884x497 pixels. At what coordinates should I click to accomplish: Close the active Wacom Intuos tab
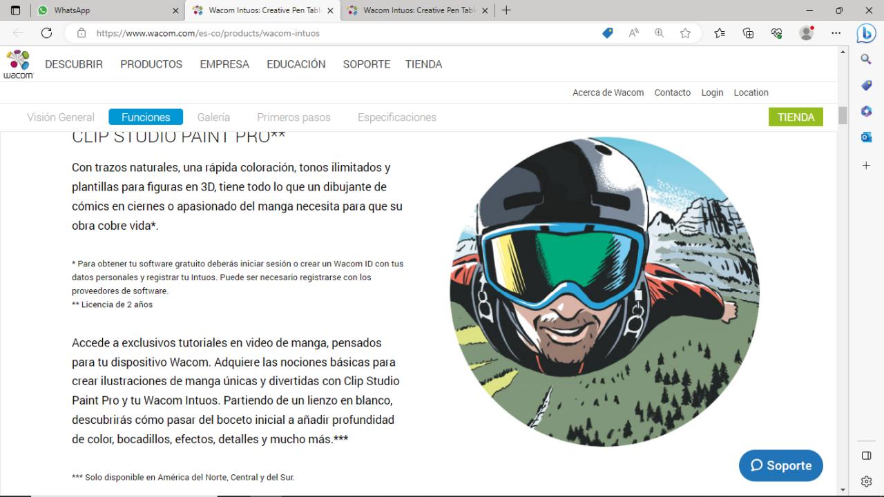[330, 10]
